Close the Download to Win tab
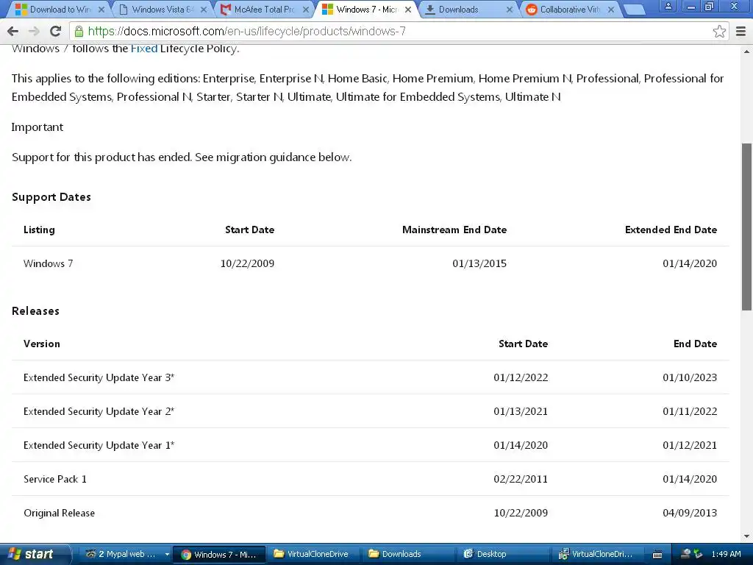The height and width of the screenshot is (565, 753). [101, 10]
